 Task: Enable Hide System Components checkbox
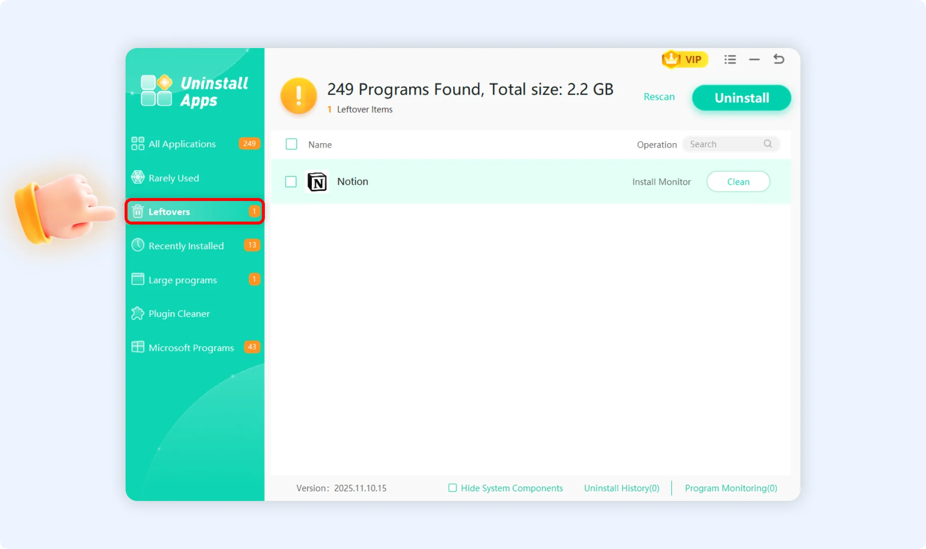click(x=452, y=488)
